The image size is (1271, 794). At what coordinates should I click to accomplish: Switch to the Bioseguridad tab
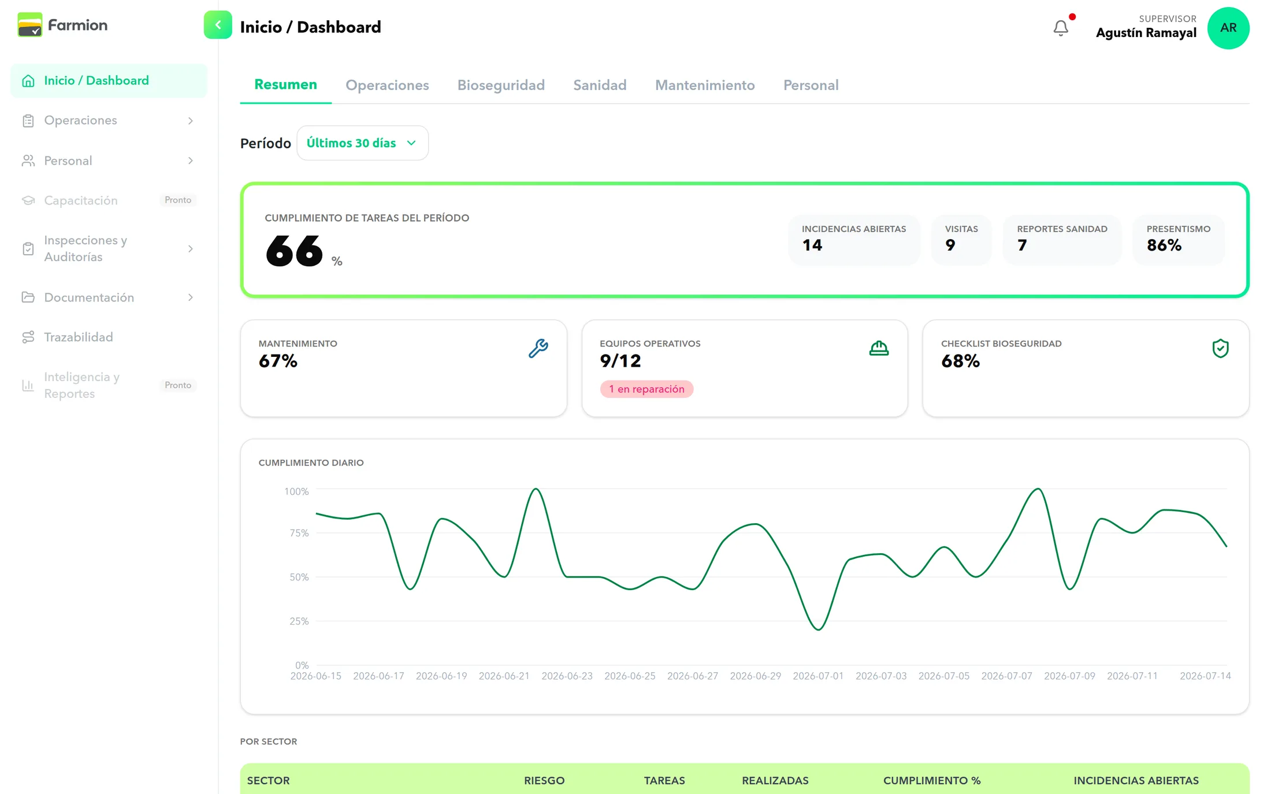click(501, 85)
